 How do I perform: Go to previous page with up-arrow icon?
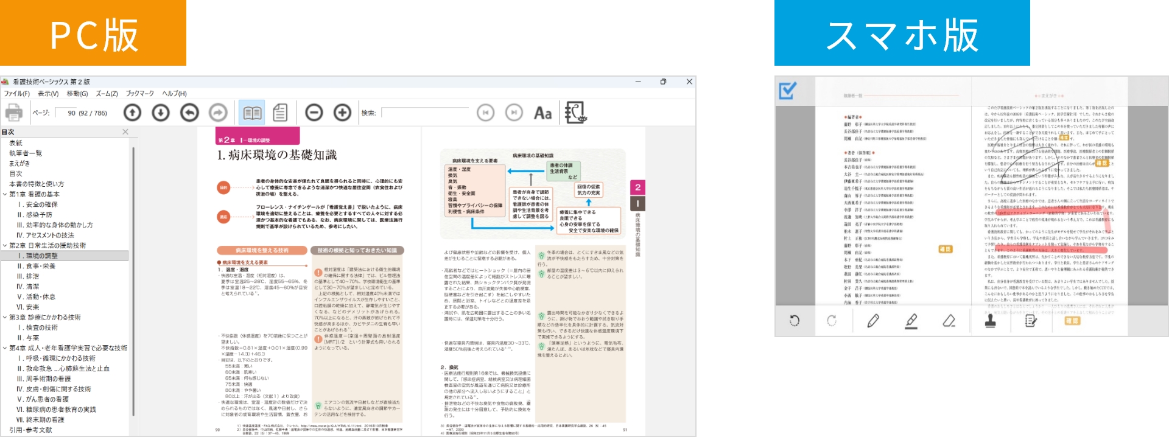click(x=132, y=113)
